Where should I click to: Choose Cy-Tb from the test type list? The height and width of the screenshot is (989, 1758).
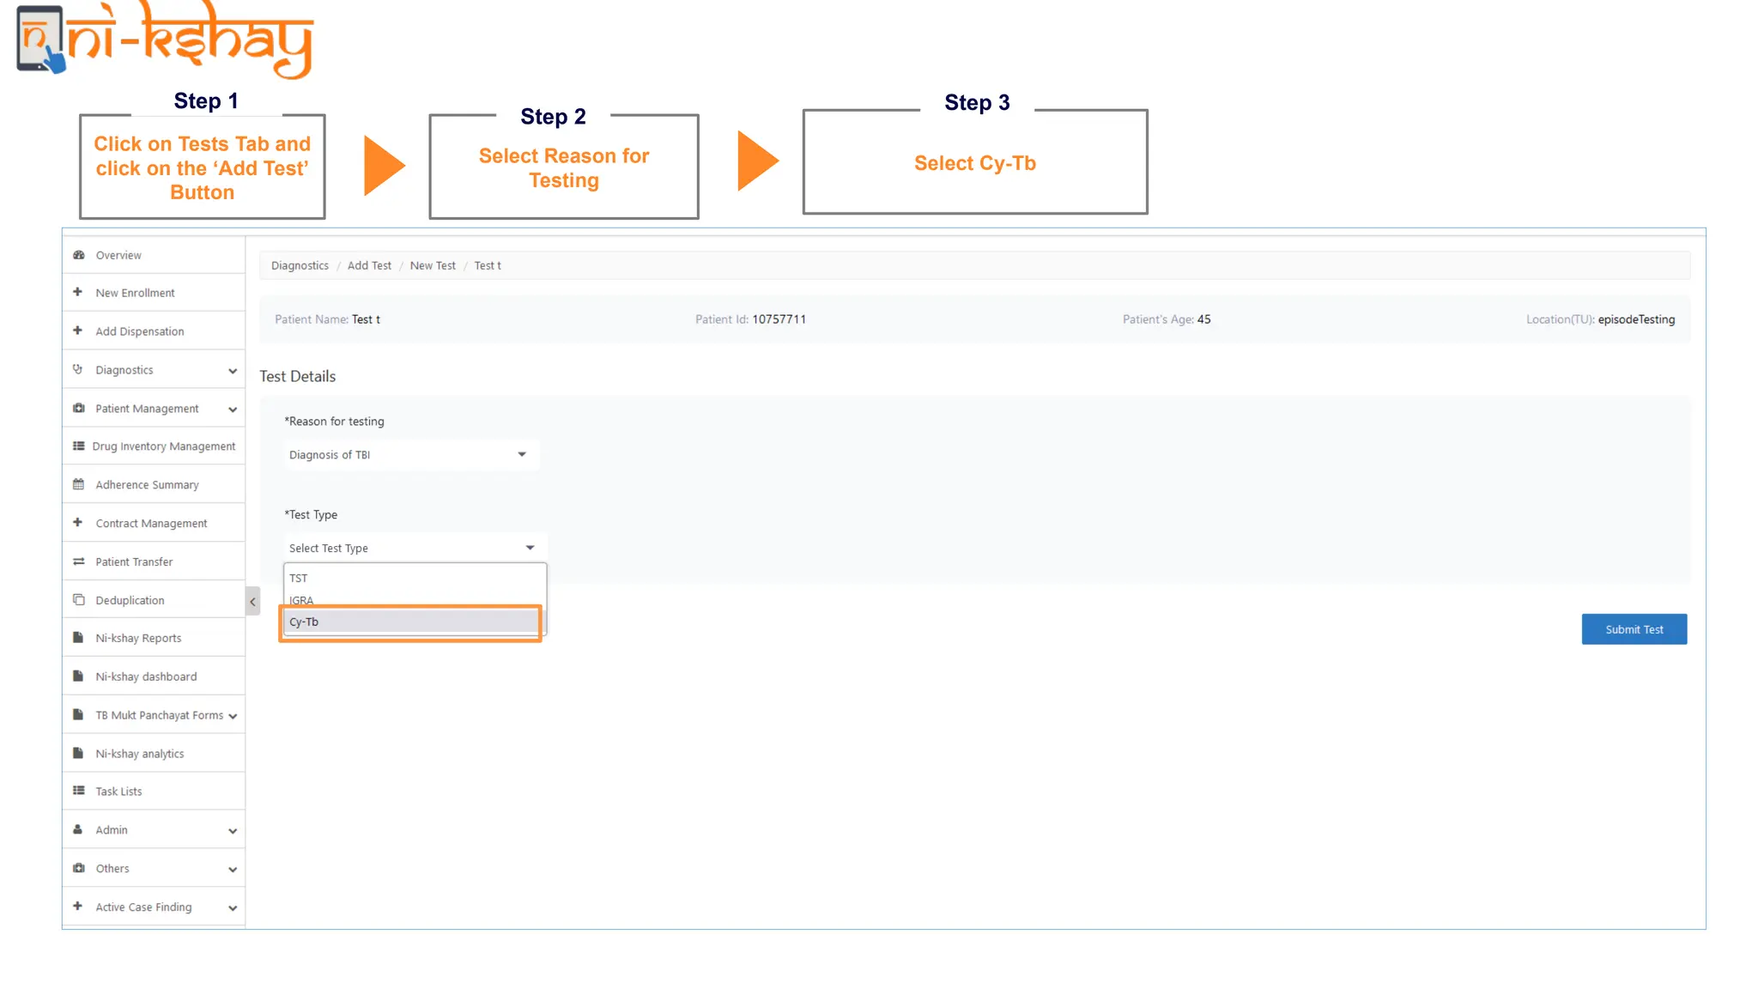(410, 622)
